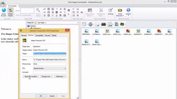Click the application logo menu button
This screenshot has width=177, height=99.
point(2,4)
